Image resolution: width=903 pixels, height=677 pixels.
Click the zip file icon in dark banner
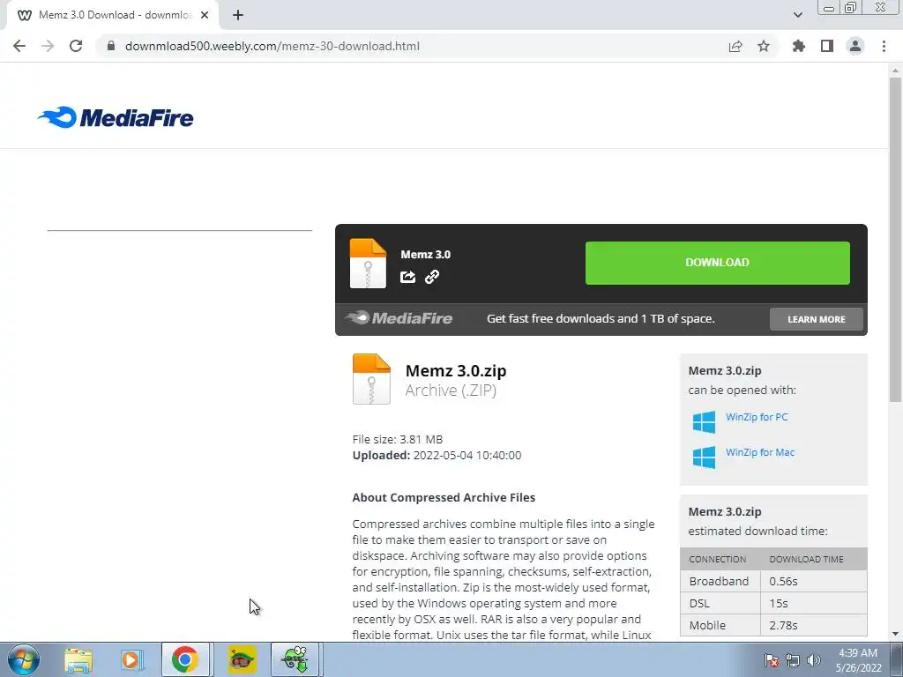[368, 263]
